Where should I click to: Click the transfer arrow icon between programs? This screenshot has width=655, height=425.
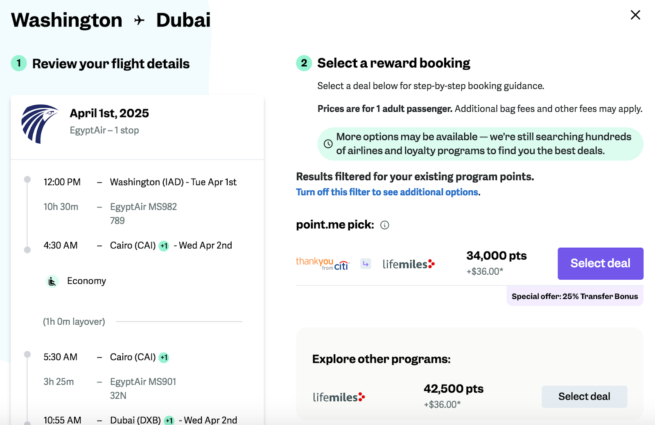click(x=366, y=264)
